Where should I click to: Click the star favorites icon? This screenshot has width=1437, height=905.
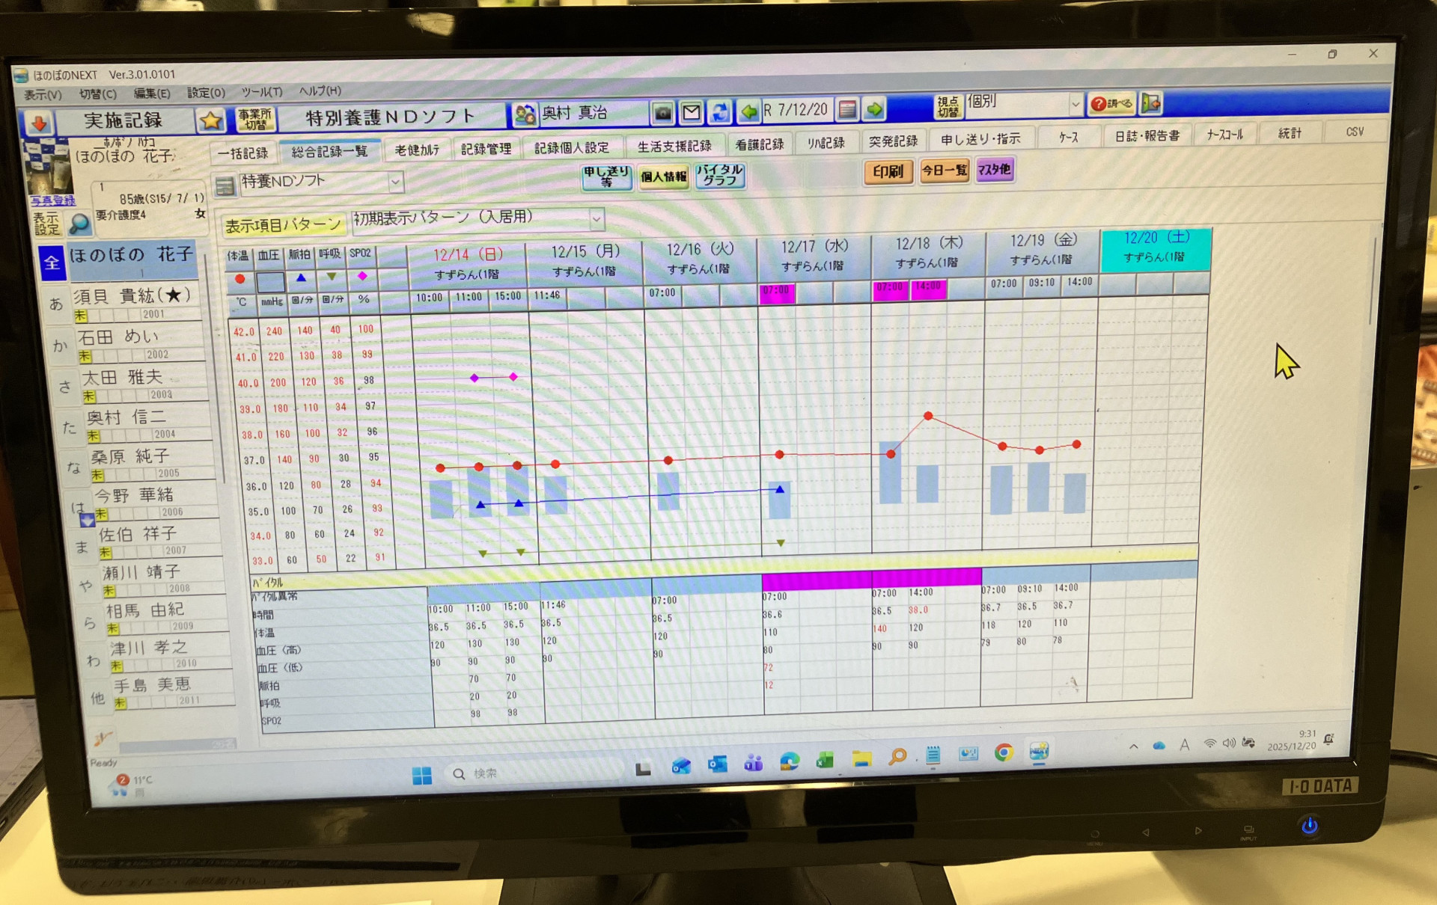211,120
